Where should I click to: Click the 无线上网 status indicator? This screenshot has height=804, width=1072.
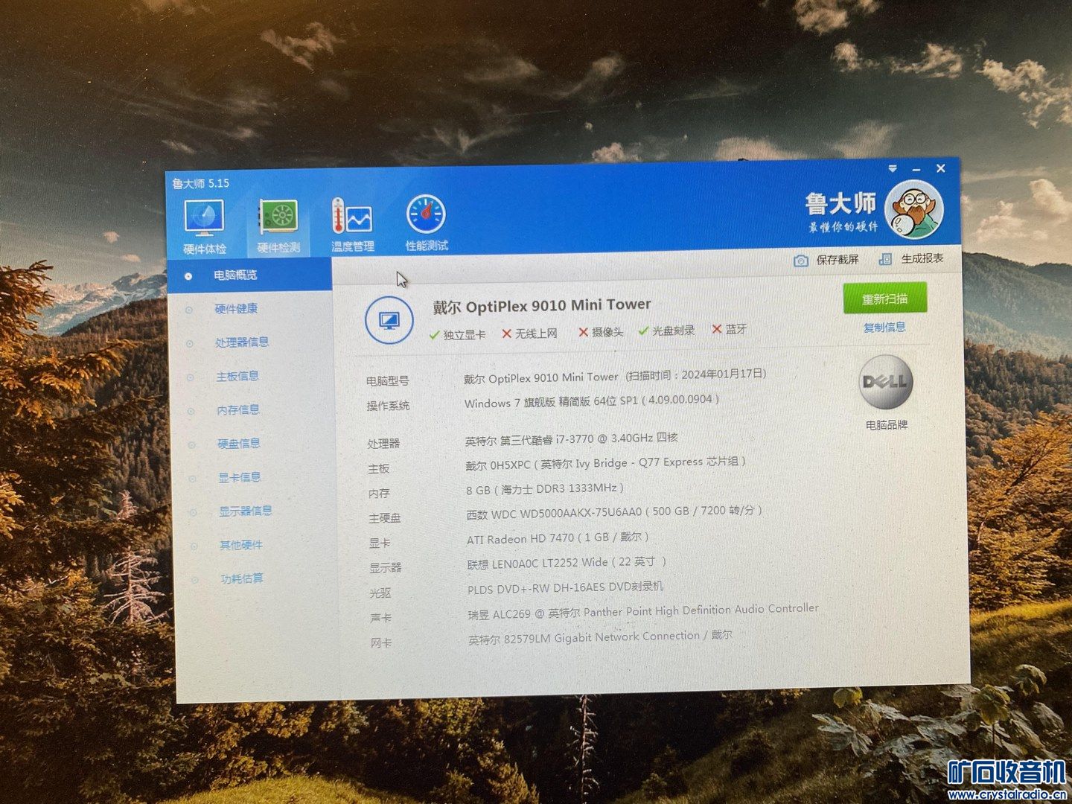point(529,334)
